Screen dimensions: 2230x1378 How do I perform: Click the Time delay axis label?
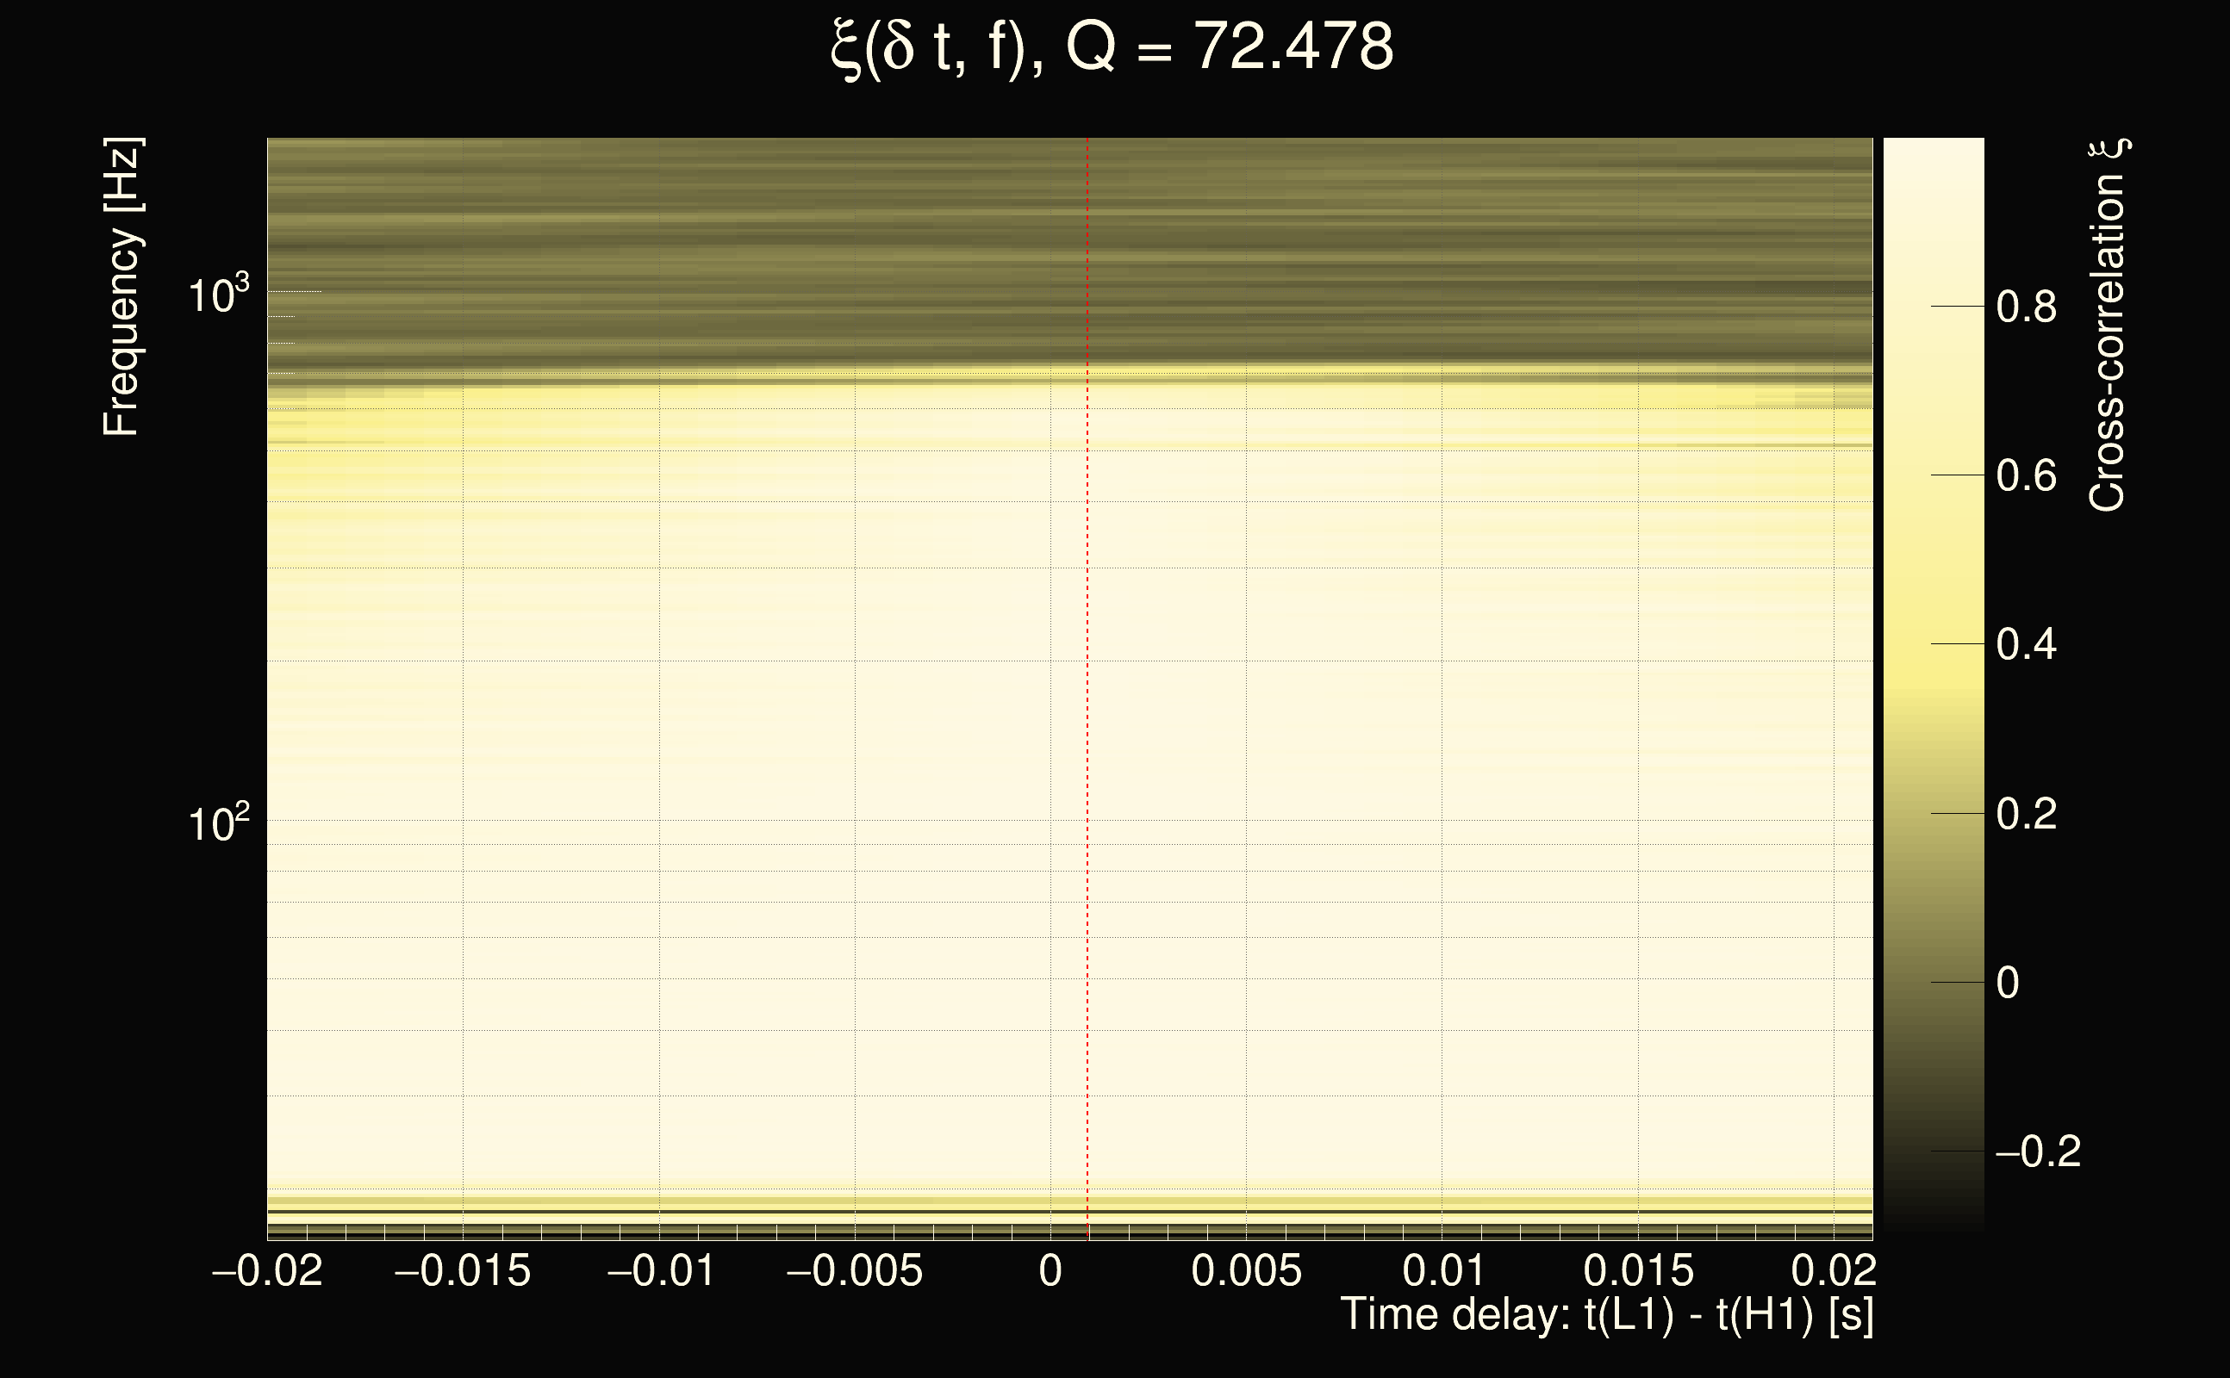pyautogui.click(x=1606, y=1315)
